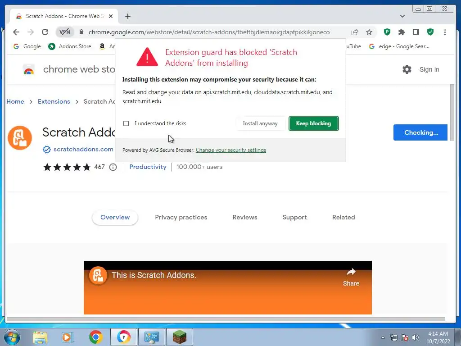Image resolution: width=461 pixels, height=346 pixels.
Task: Open the Windows Start menu
Action: tap(12, 337)
